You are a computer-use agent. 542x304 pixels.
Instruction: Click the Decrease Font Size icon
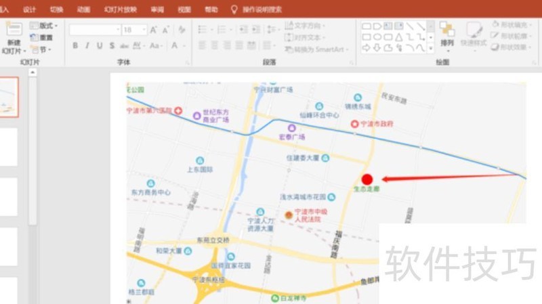tap(166, 30)
